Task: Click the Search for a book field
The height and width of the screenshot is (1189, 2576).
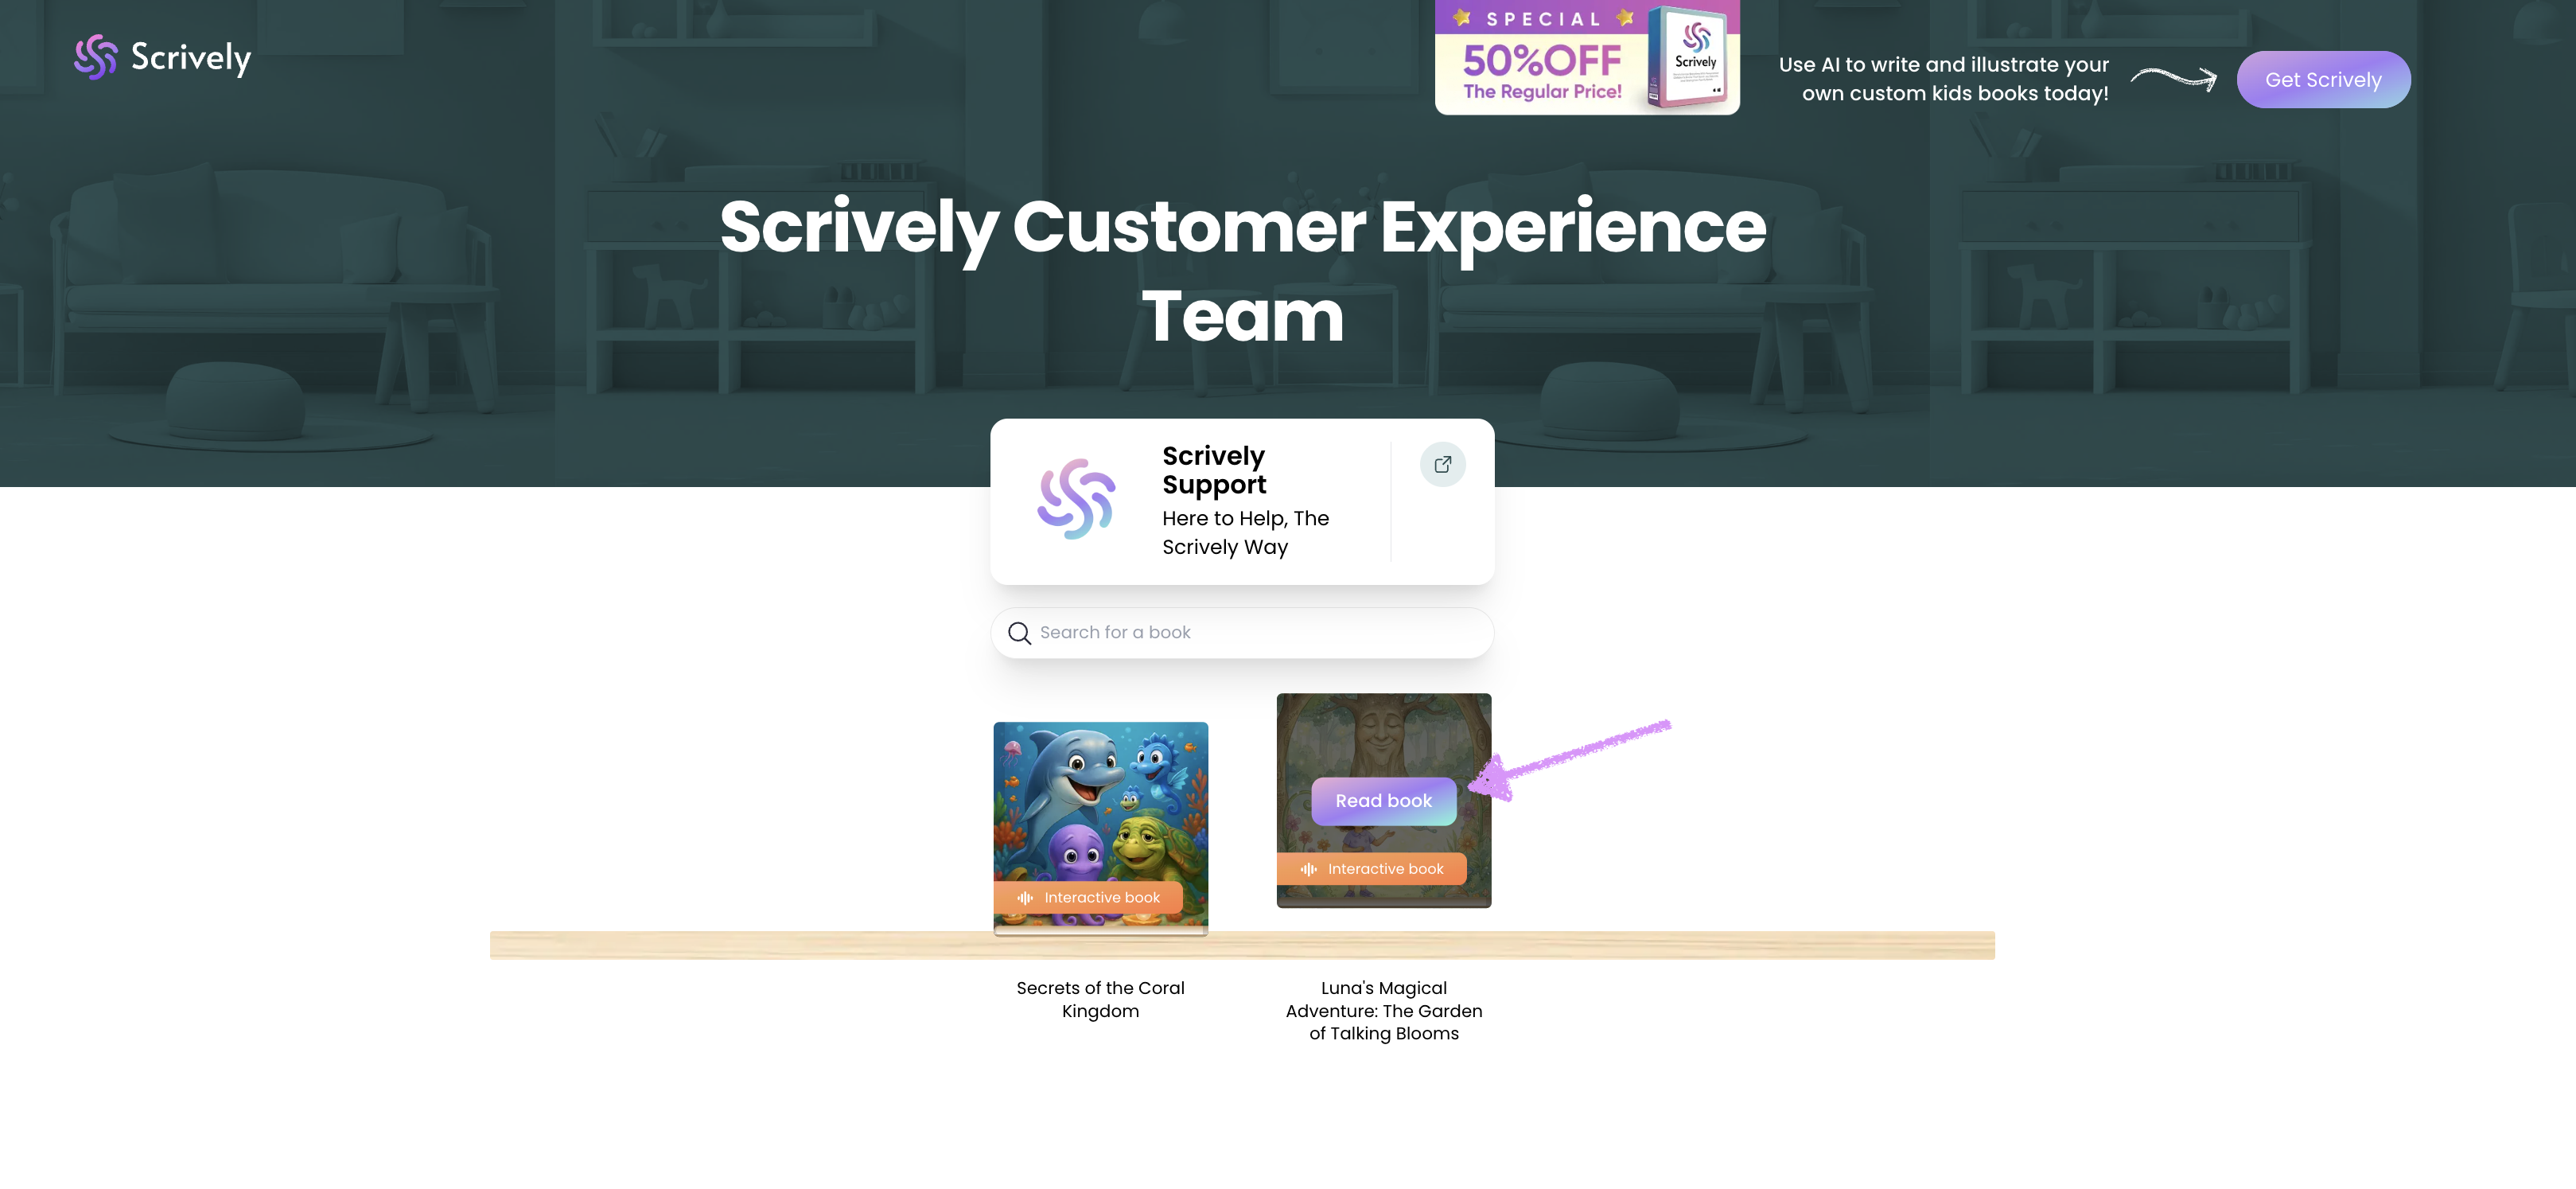Action: click(x=1242, y=633)
